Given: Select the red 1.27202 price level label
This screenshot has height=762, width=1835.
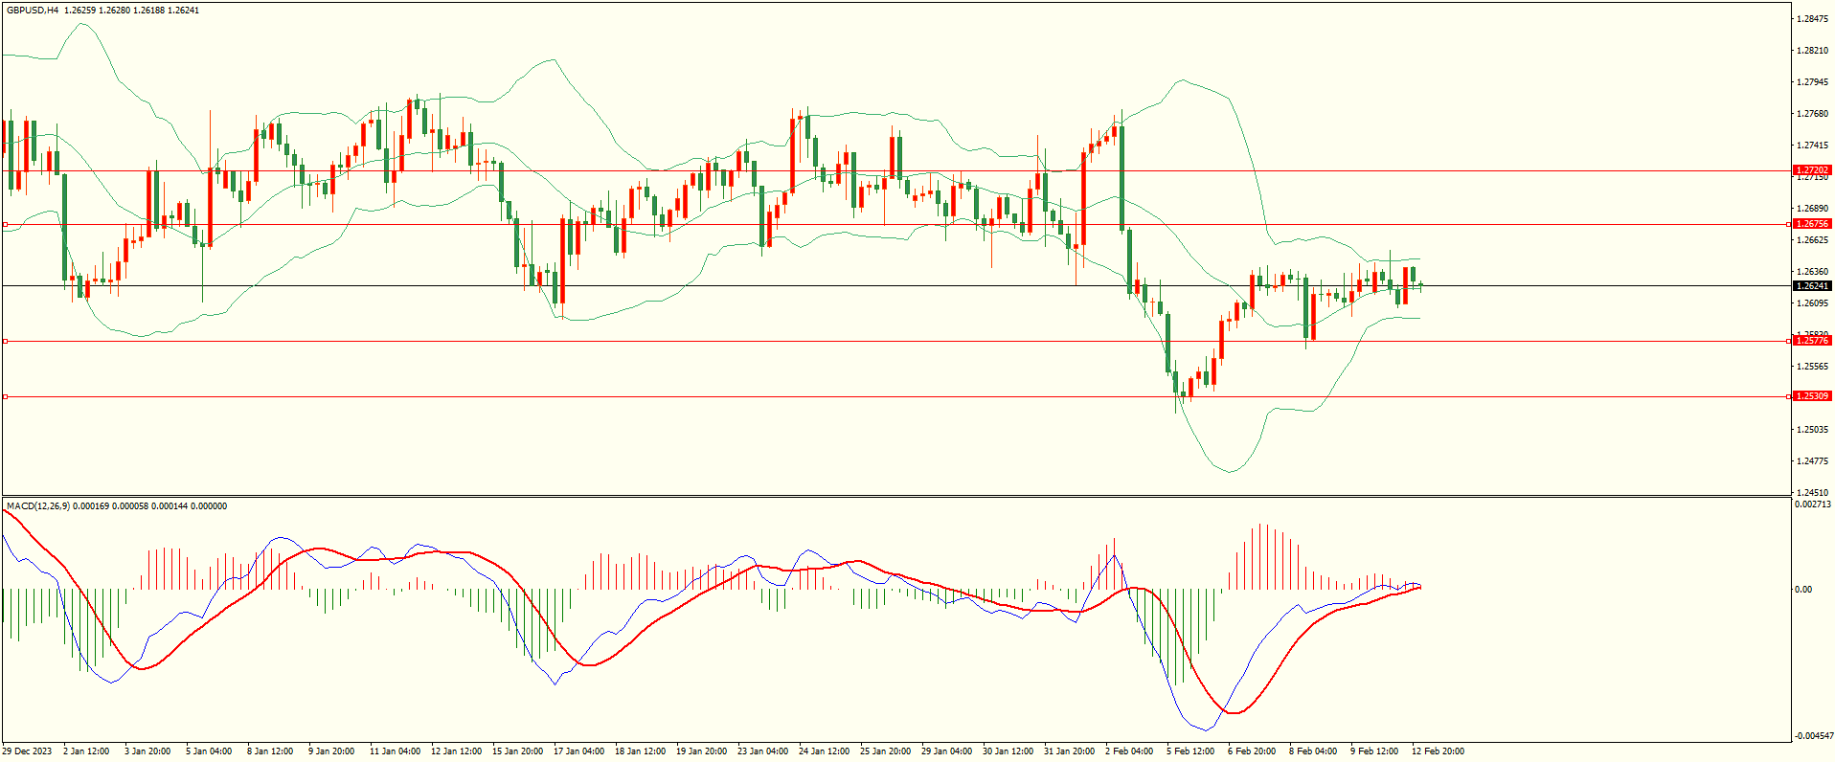Looking at the screenshot, I should pyautogui.click(x=1812, y=170).
